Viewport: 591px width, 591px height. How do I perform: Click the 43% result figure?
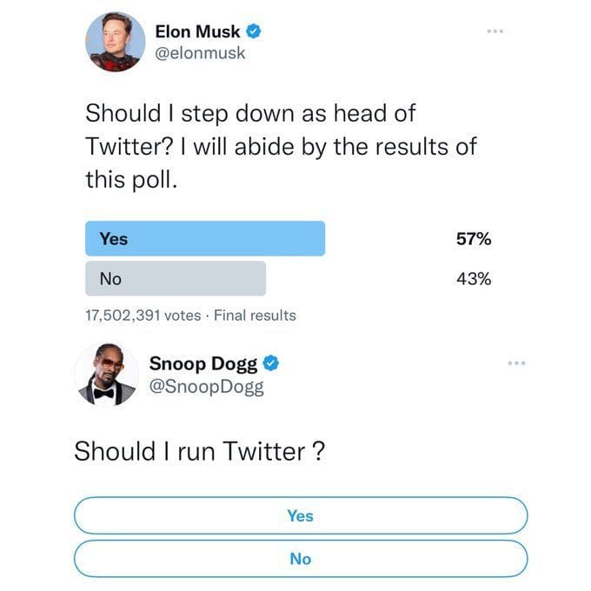point(473,278)
